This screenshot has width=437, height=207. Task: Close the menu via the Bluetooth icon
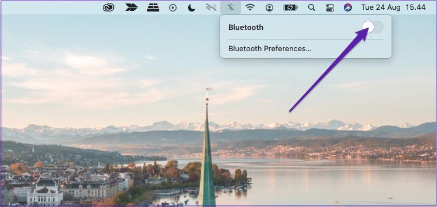click(x=231, y=7)
